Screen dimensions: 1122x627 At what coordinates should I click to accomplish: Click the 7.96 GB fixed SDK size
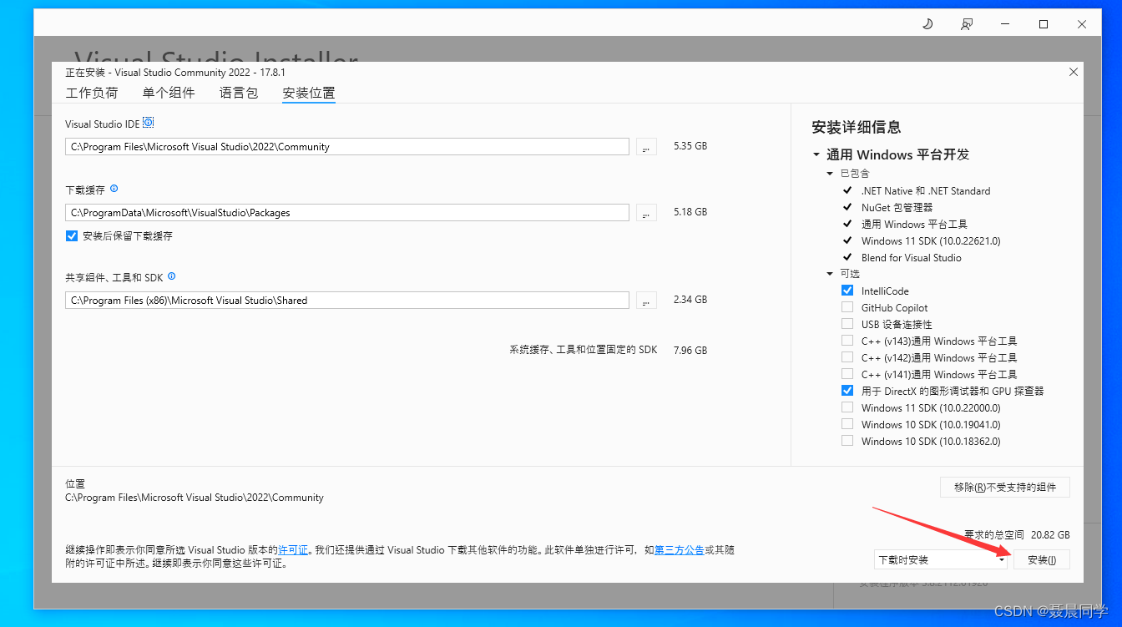690,350
